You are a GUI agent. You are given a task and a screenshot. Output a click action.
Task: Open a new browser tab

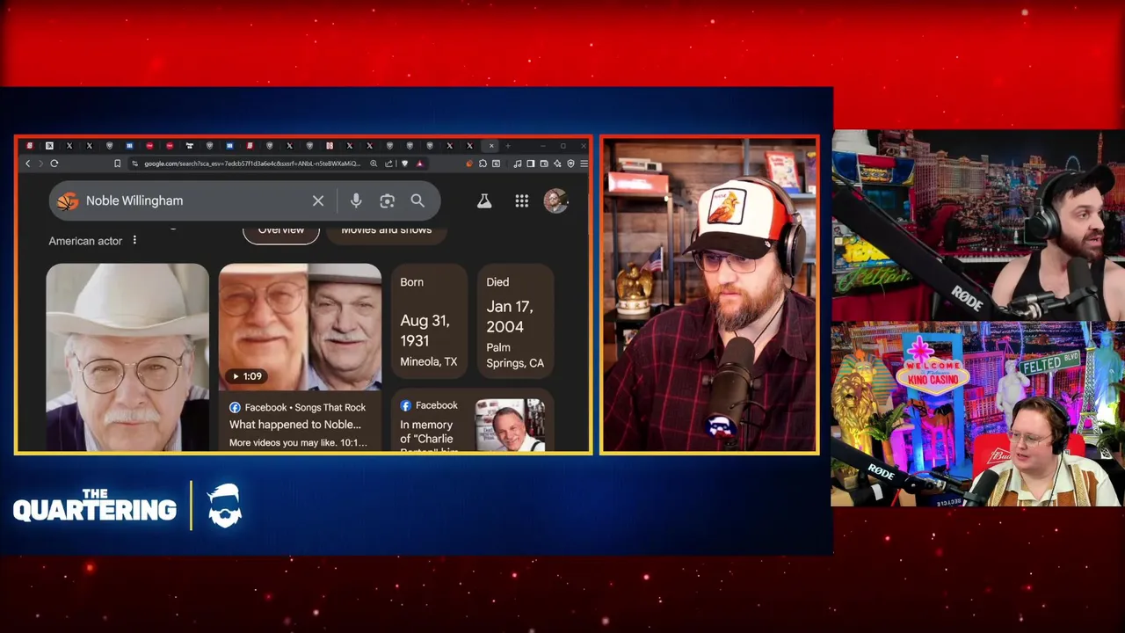pos(507,146)
